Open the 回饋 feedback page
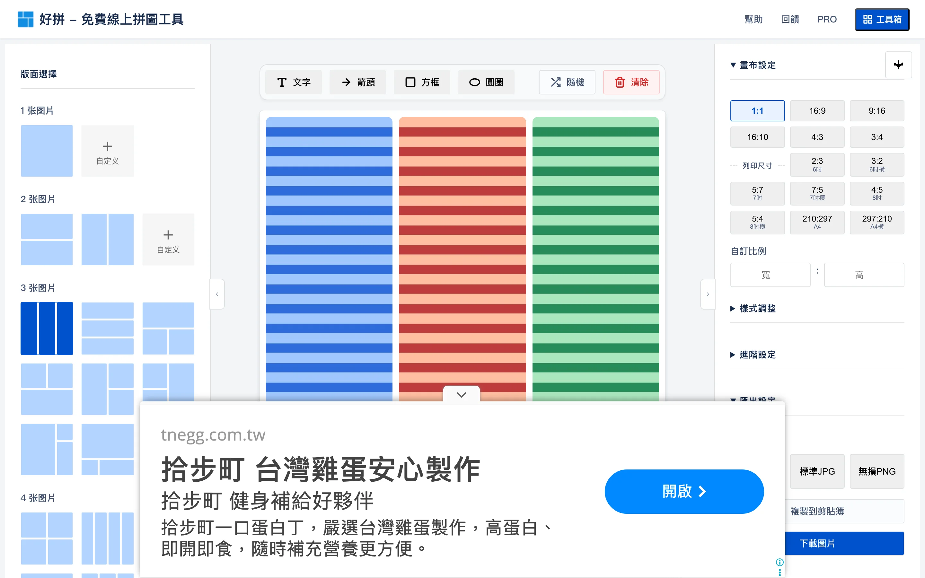The image size is (925, 578). click(x=790, y=19)
